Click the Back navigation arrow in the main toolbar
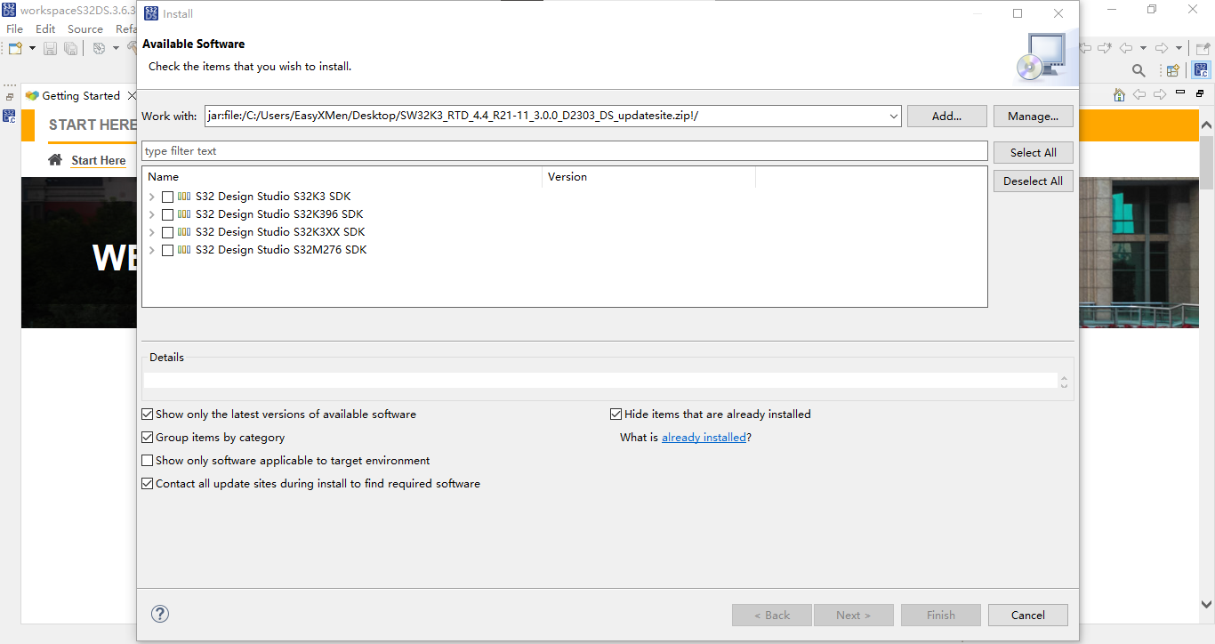Image resolution: width=1215 pixels, height=644 pixels. tap(1126, 48)
